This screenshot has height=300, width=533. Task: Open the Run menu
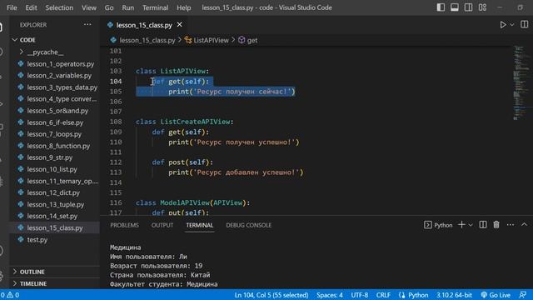(x=127, y=7)
